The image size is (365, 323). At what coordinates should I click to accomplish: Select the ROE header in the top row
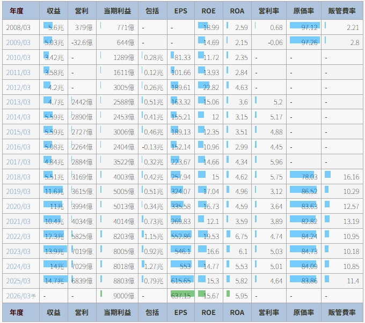tap(208, 11)
